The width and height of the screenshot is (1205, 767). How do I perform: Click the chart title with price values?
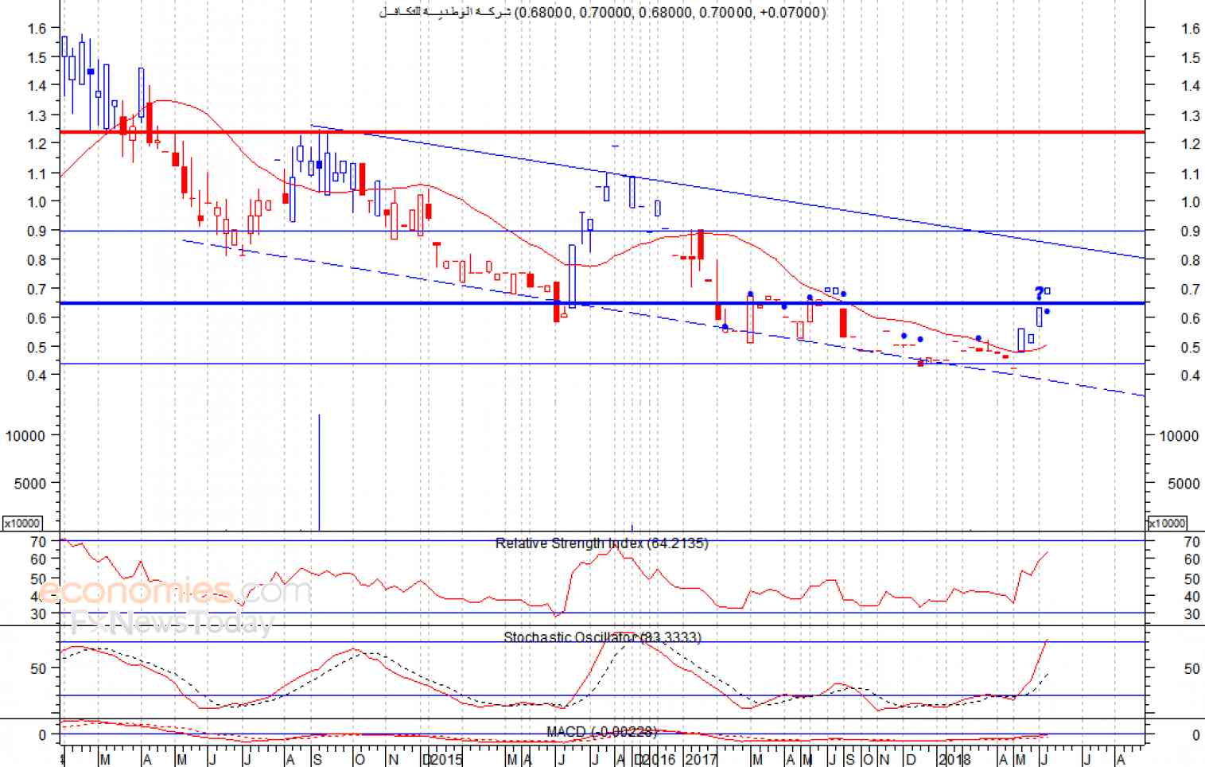[603, 12]
